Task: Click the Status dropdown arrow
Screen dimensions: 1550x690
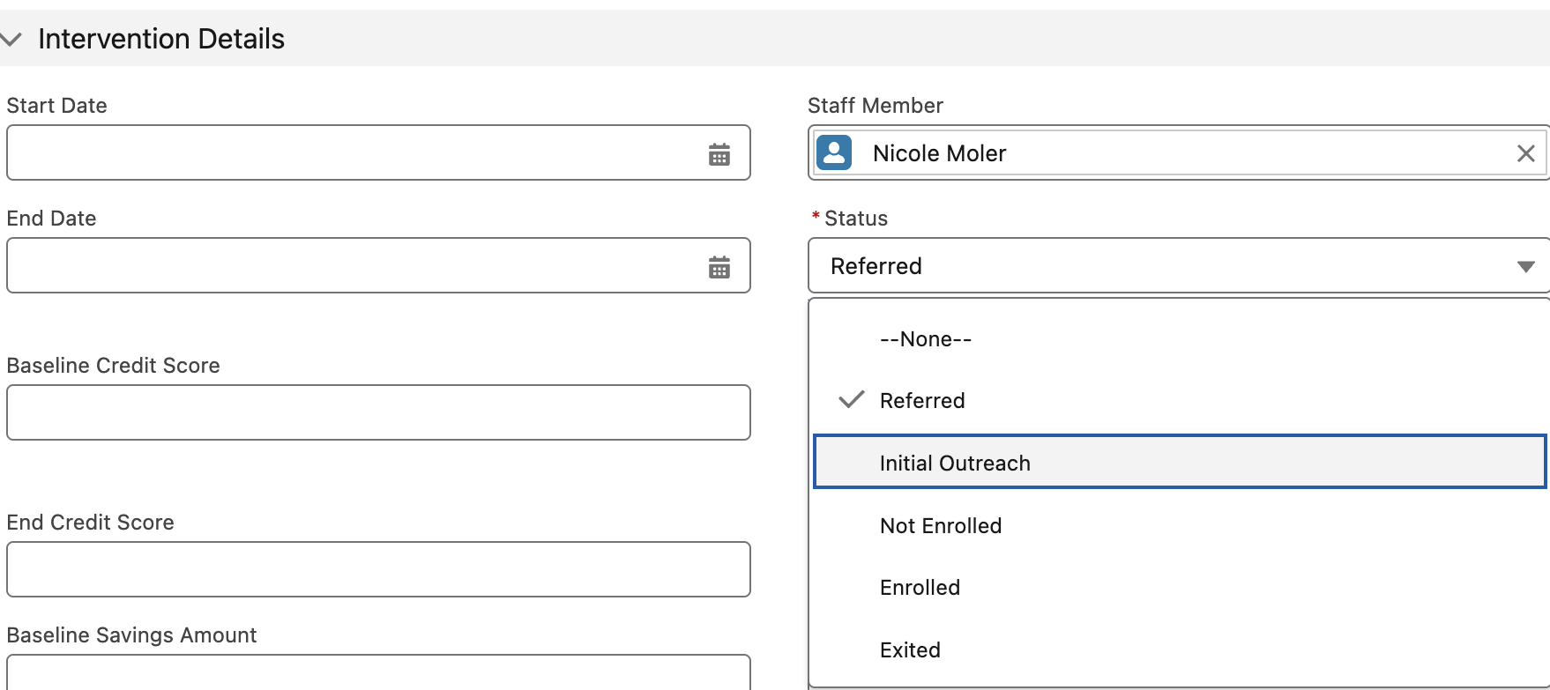Action: click(x=1526, y=266)
